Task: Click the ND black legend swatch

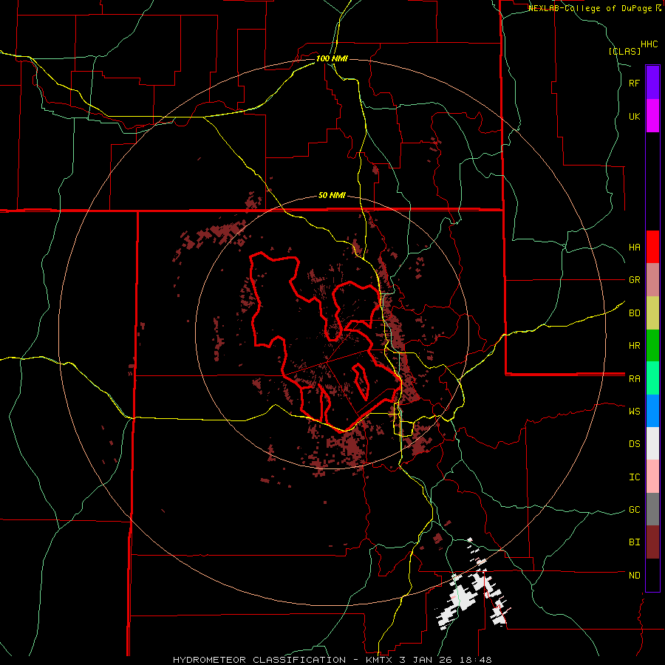Action: point(652,575)
